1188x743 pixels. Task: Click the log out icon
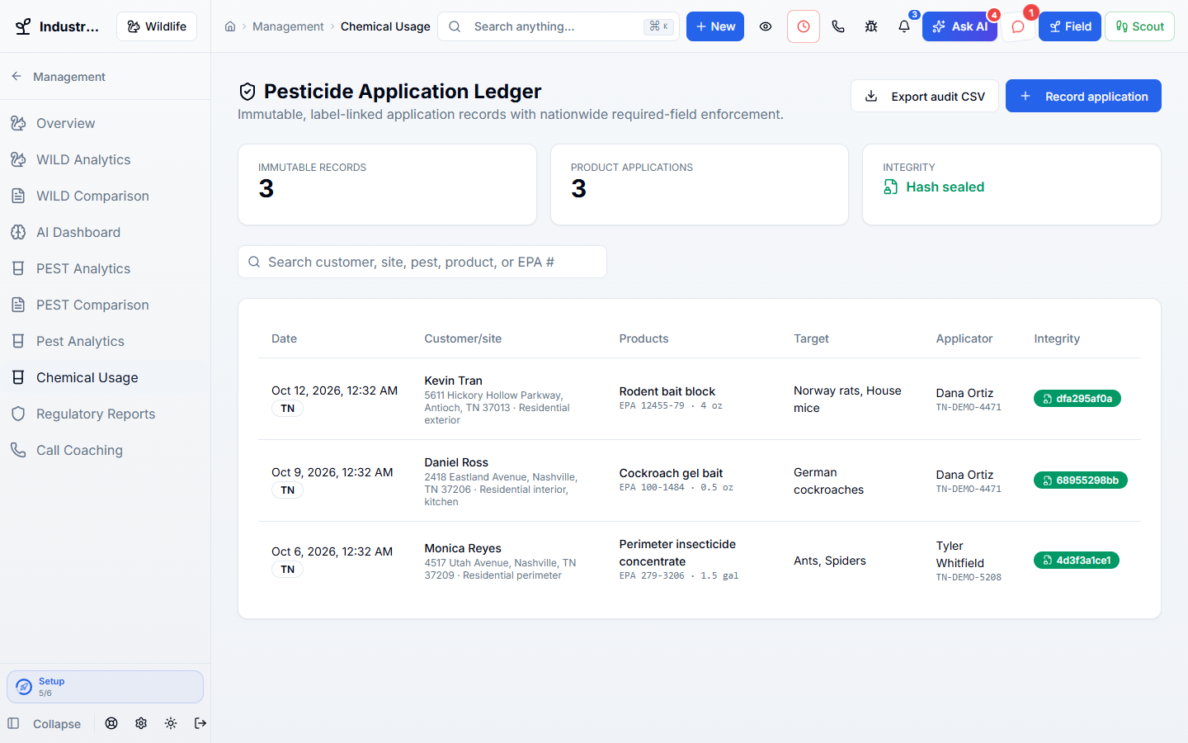point(200,723)
